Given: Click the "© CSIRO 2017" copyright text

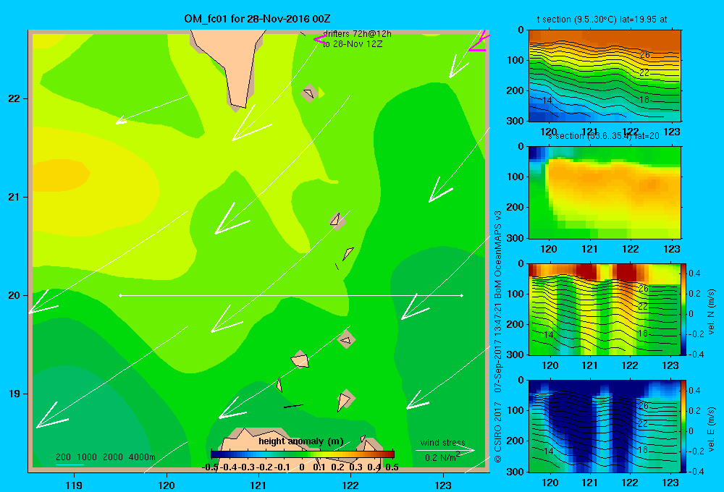Looking at the screenshot, I should [x=498, y=433].
